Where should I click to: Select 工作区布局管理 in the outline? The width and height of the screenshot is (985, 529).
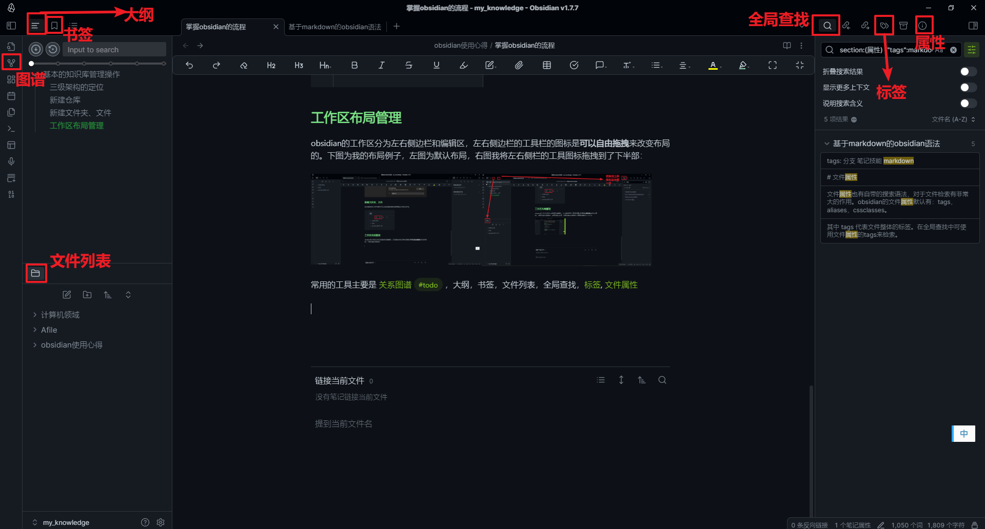pos(77,126)
